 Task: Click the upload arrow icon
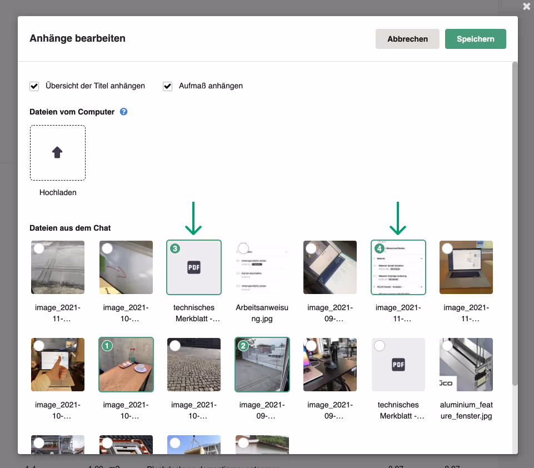pos(57,152)
